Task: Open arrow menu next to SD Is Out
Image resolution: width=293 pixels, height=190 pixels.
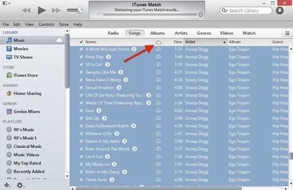Action: pos(108,64)
